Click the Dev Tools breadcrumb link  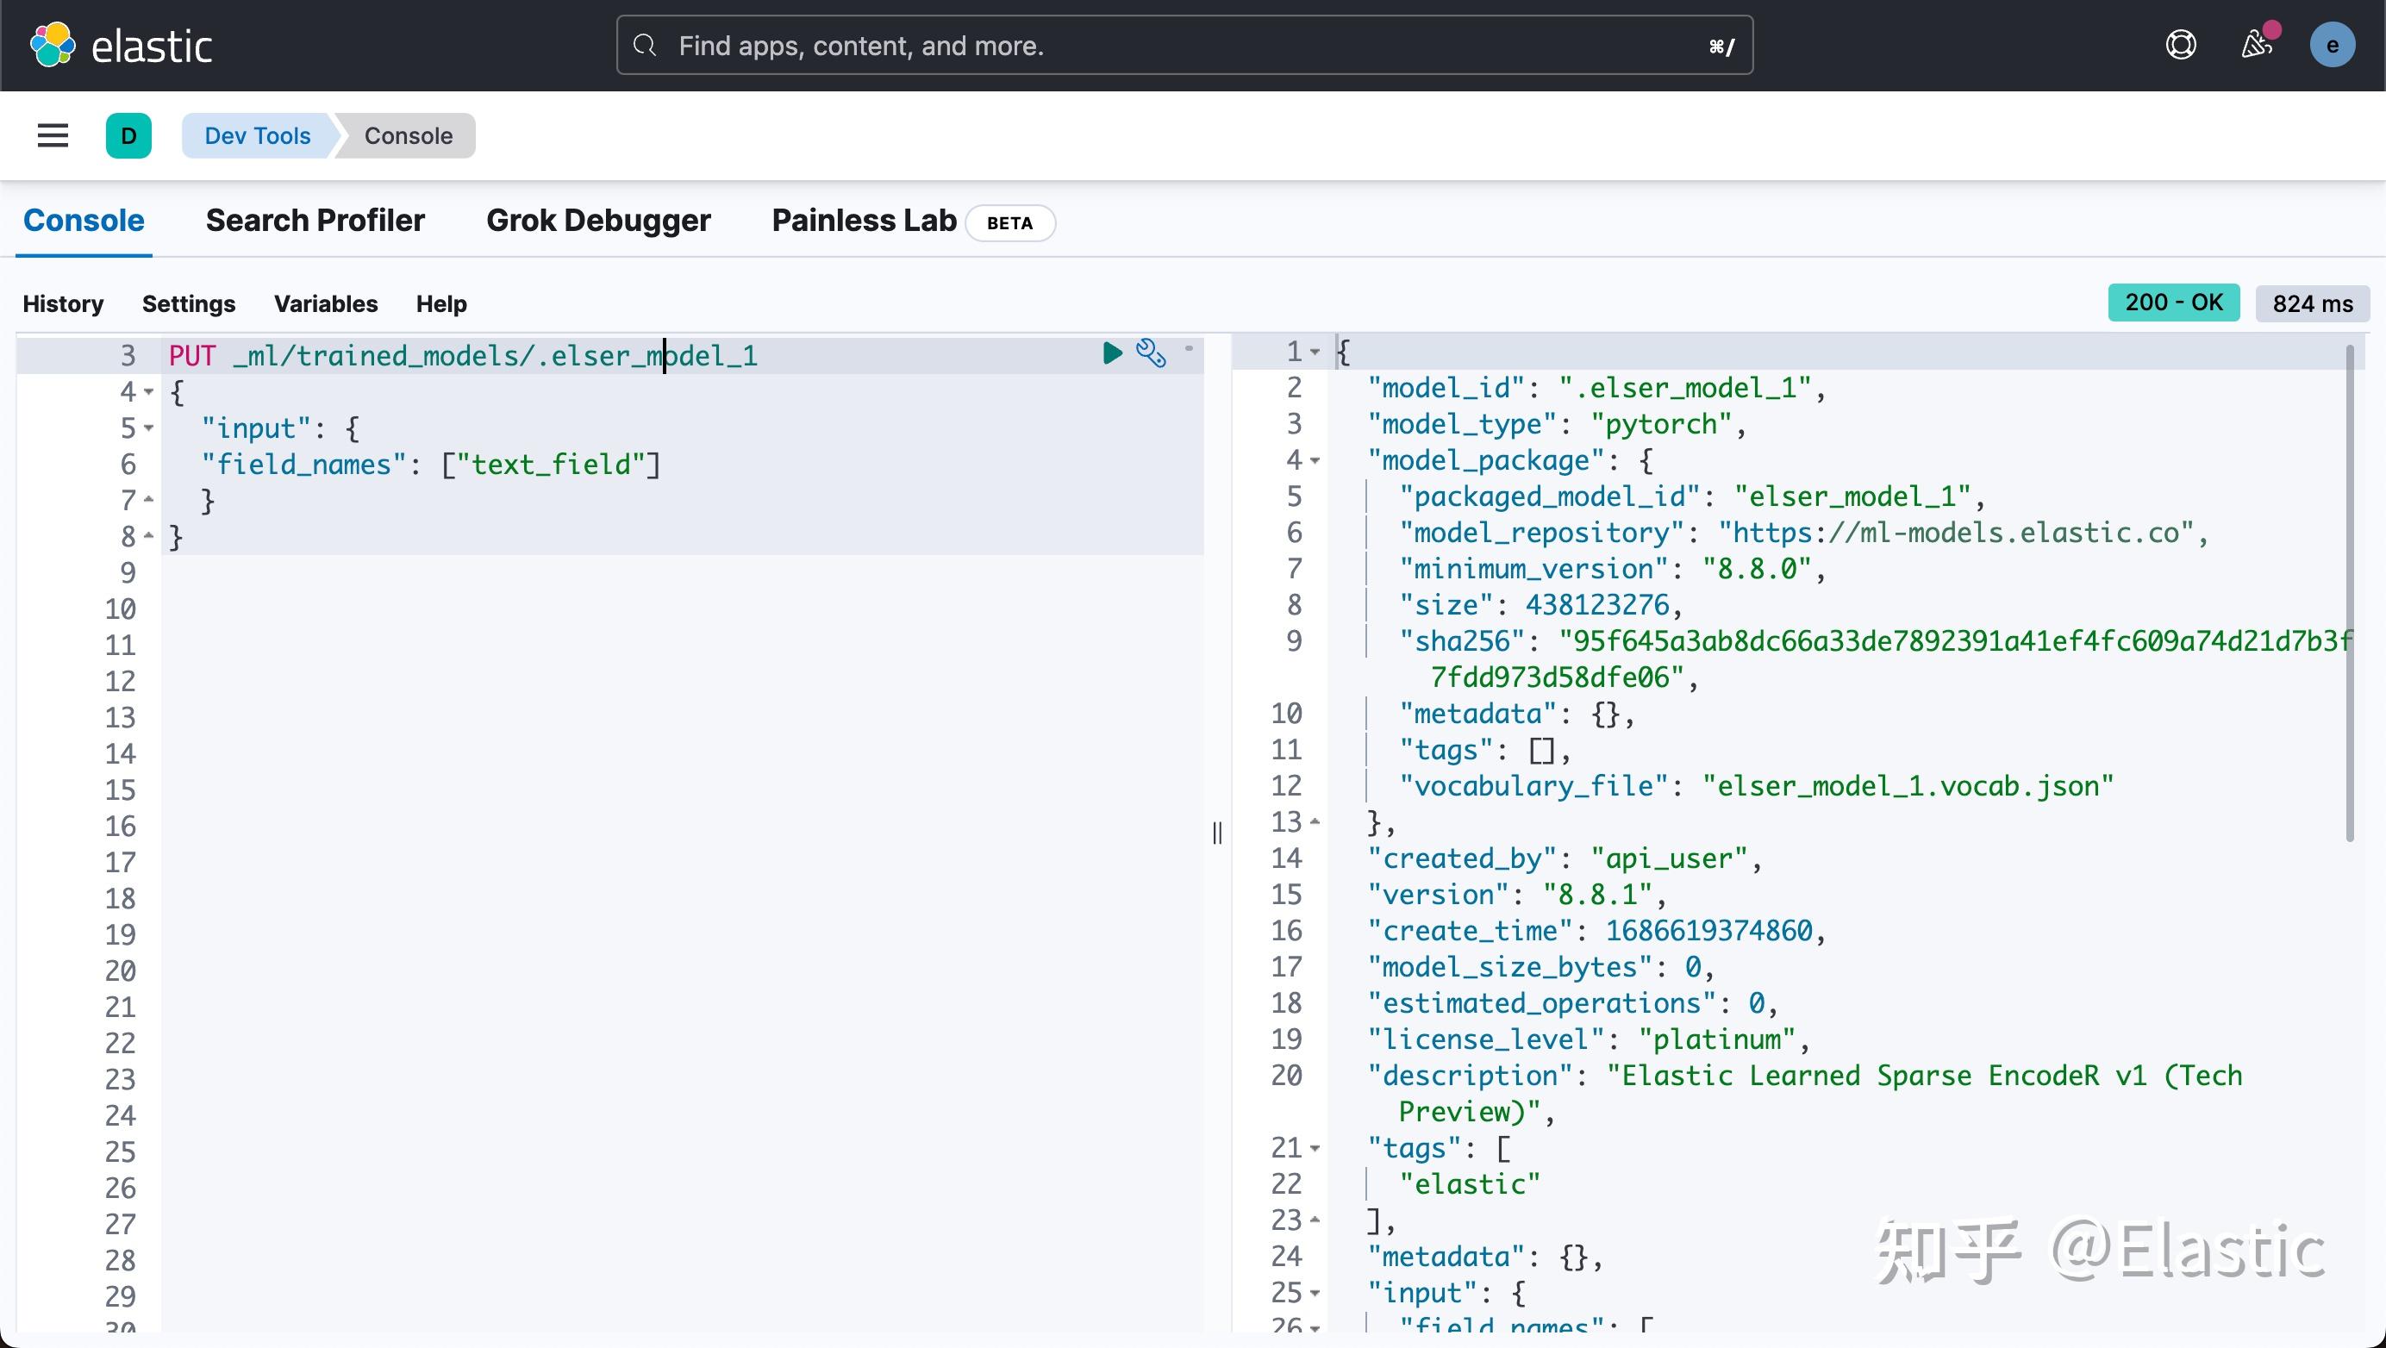[256, 135]
